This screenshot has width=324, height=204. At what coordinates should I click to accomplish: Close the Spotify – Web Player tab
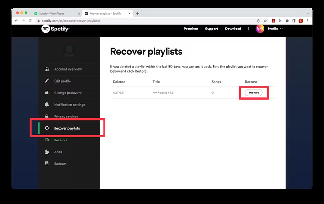pyautogui.click(x=79, y=14)
